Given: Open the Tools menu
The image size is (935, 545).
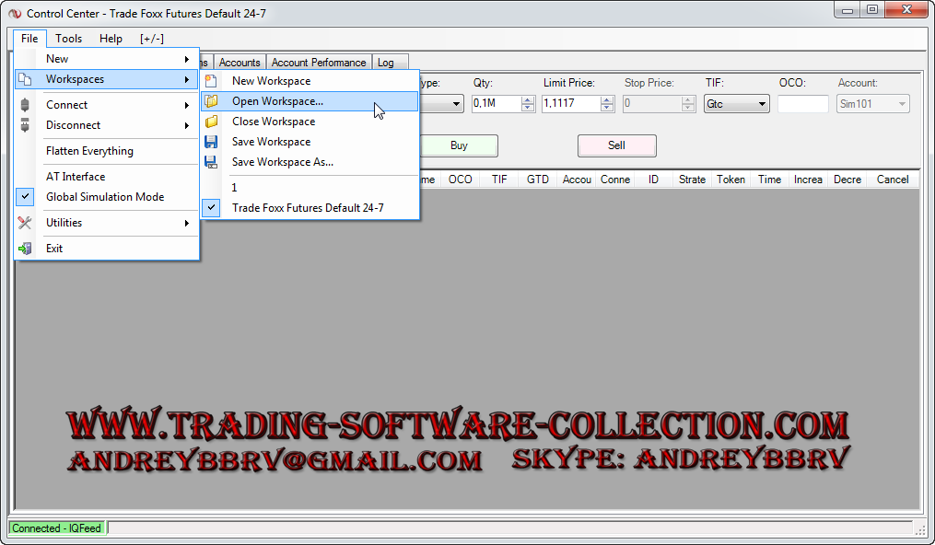Looking at the screenshot, I should tap(68, 39).
